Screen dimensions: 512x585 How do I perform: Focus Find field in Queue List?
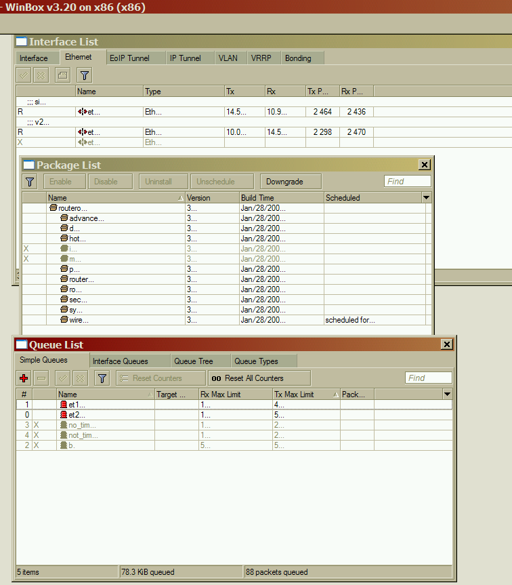click(429, 378)
